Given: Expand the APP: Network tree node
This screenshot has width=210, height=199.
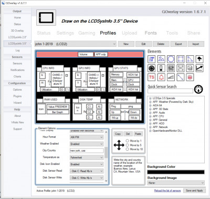Looking at the screenshot, I should pos(150,127).
